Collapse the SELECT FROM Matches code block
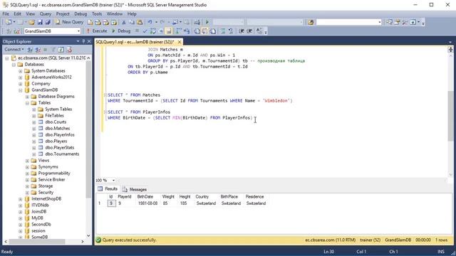 point(105,95)
